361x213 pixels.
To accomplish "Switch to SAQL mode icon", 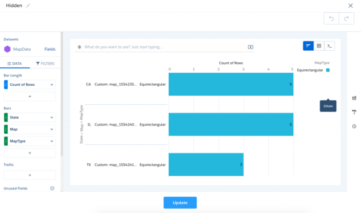I will click(329, 46).
